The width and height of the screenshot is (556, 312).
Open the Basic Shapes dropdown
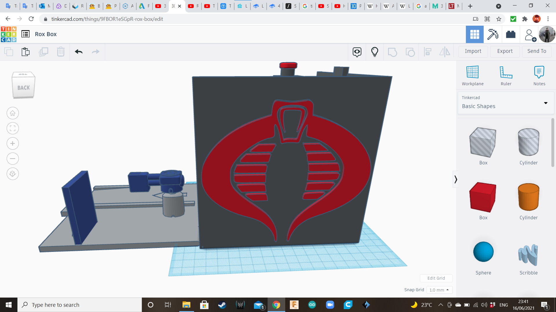click(x=506, y=103)
